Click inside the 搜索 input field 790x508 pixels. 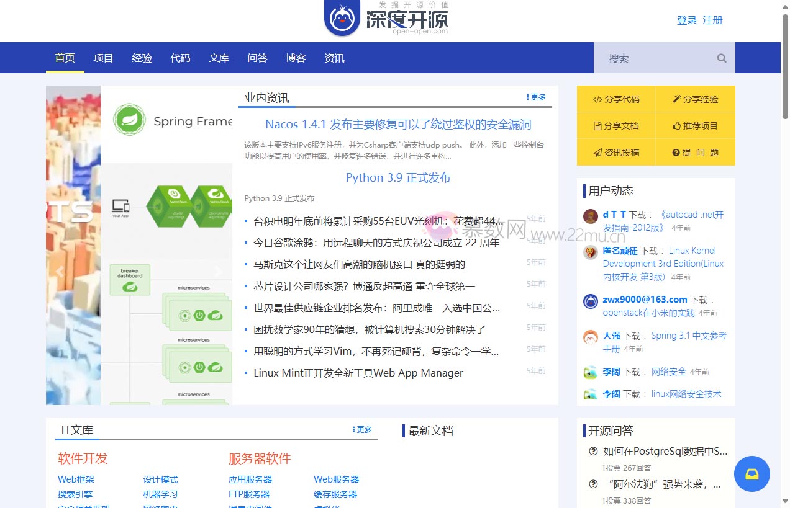[658, 58]
